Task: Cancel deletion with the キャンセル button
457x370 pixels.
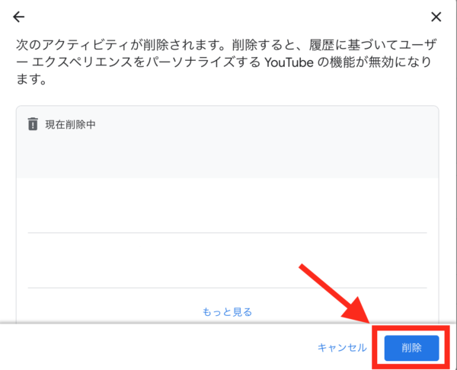Action: coord(342,348)
